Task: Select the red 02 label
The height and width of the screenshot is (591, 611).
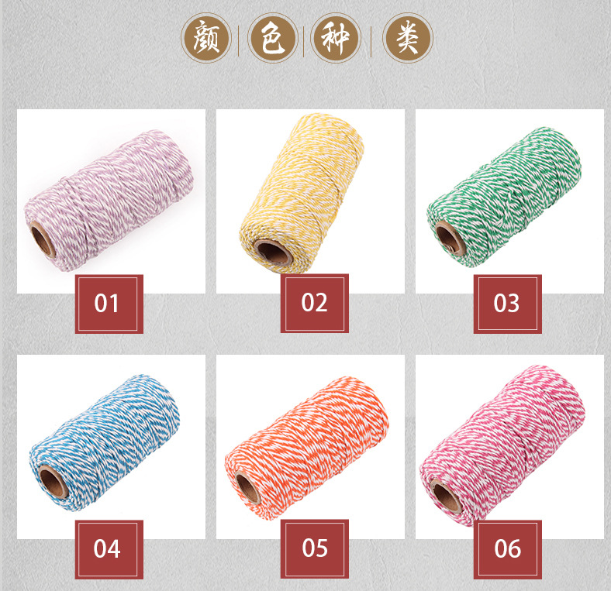Action: 315,304
